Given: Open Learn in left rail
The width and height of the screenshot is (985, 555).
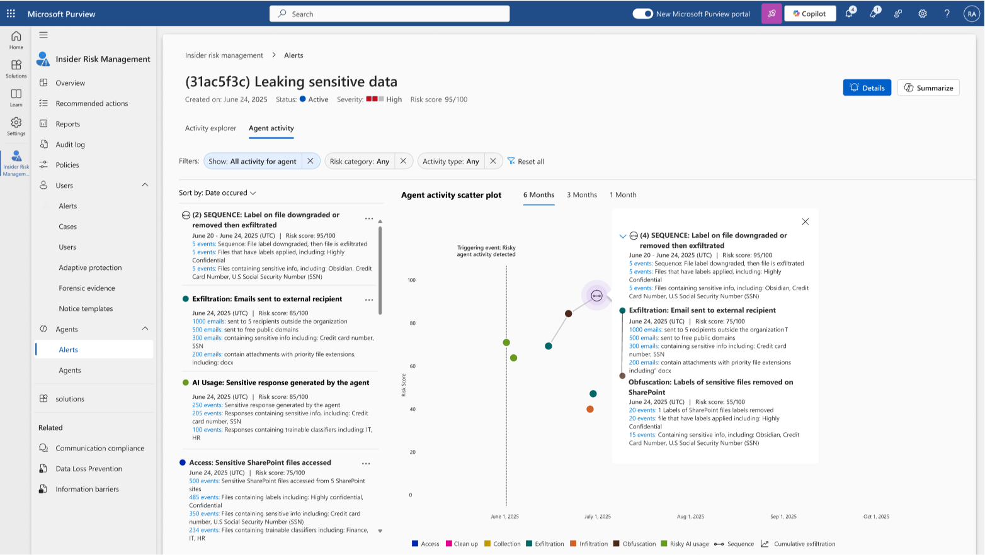Looking at the screenshot, I should [x=16, y=98].
